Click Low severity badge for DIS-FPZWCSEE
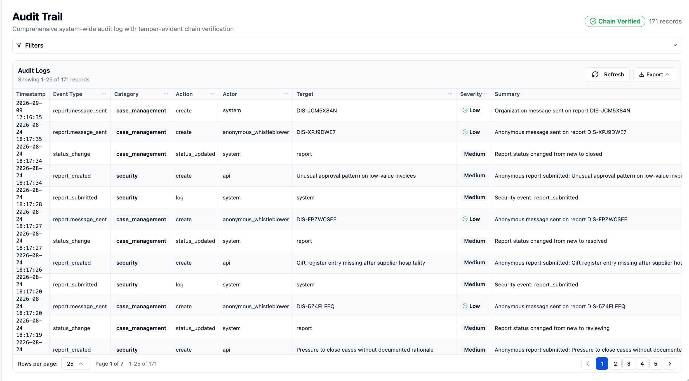The height and width of the screenshot is (381, 689). coord(471,219)
